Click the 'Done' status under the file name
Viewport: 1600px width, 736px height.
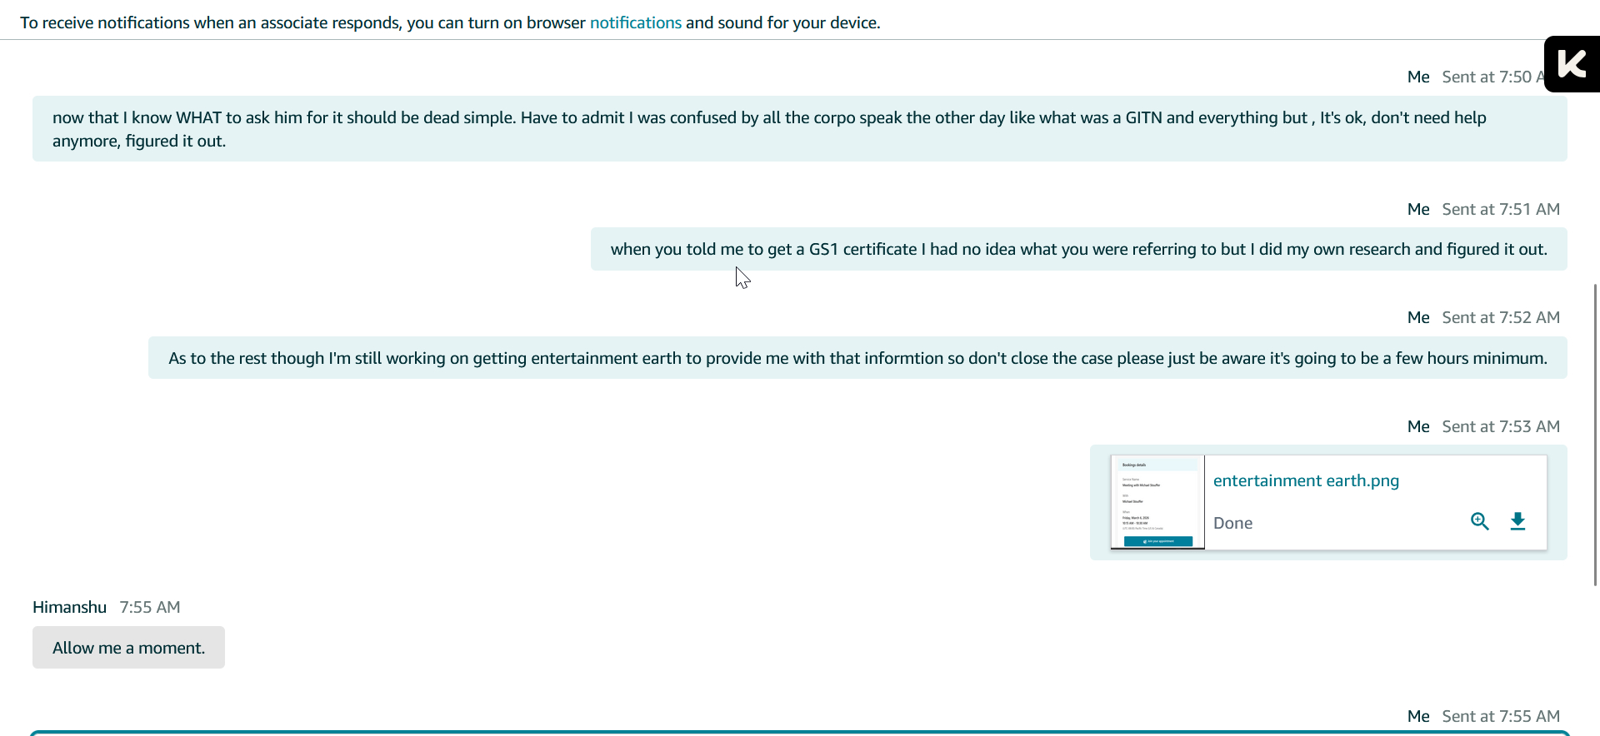pos(1232,523)
